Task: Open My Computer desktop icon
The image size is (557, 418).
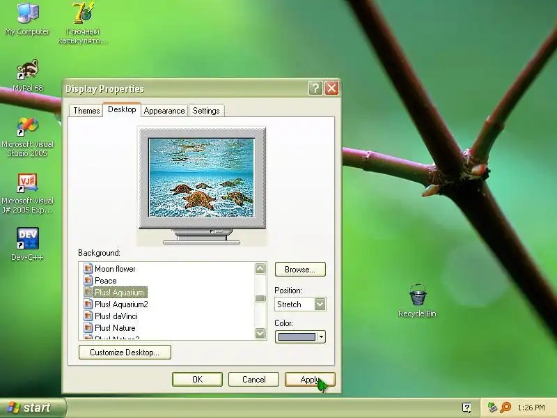Action: (x=27, y=19)
